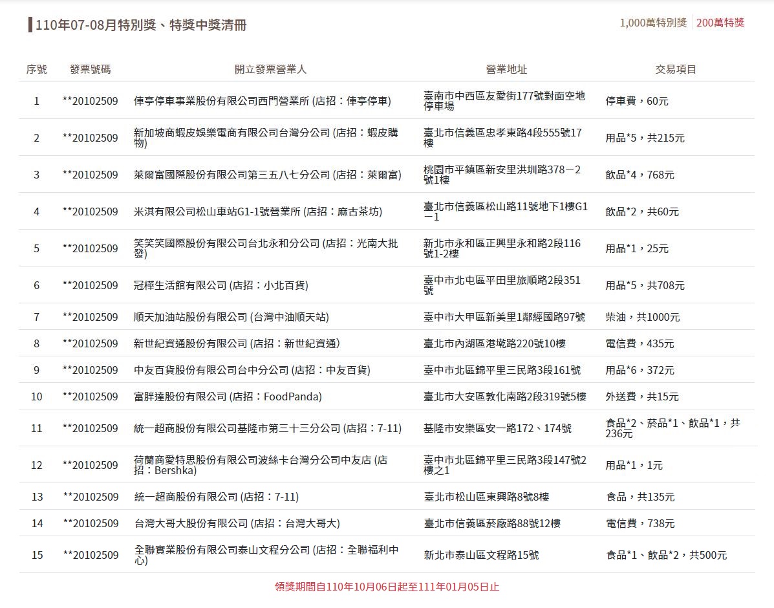This screenshot has width=774, height=608.
Task: Click the 新加坡商蝦皮娛樂電商 vendor cell
Action: coord(266,138)
